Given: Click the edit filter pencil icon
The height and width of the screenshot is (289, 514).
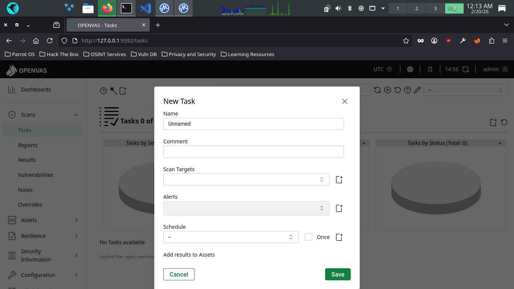Looking at the screenshot, I should (x=417, y=90).
